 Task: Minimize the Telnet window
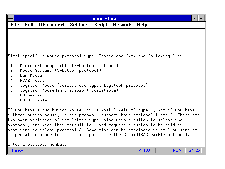195,18
